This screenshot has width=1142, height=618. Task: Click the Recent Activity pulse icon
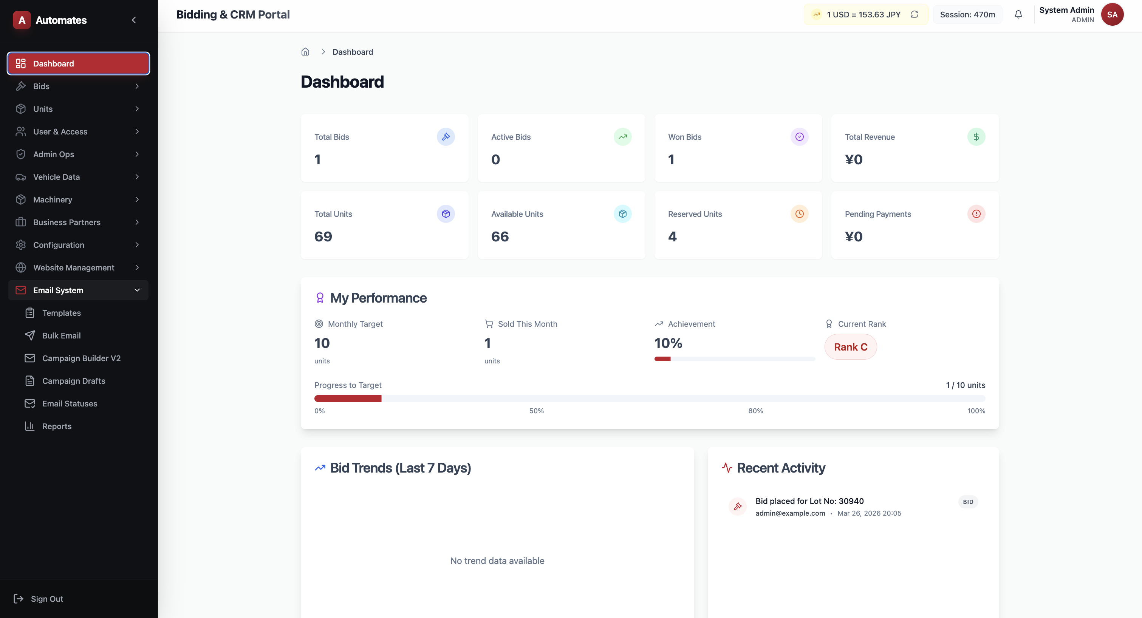[727, 468]
